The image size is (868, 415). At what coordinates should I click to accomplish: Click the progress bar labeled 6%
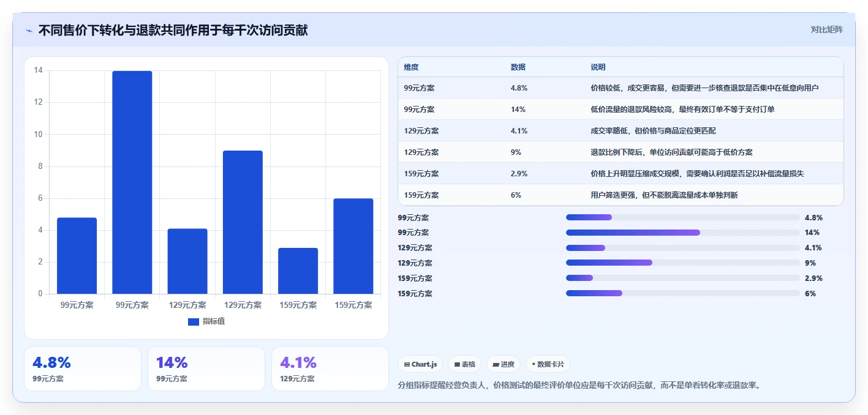682,293
